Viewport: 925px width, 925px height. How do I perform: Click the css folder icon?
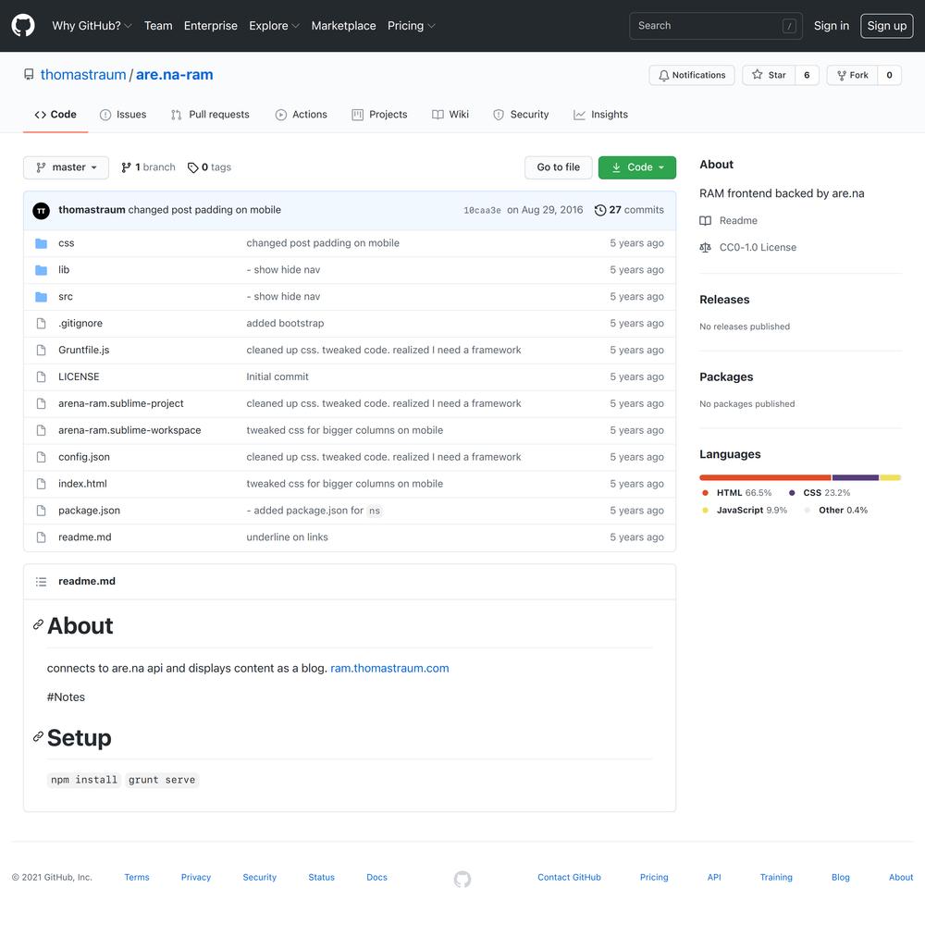click(41, 243)
